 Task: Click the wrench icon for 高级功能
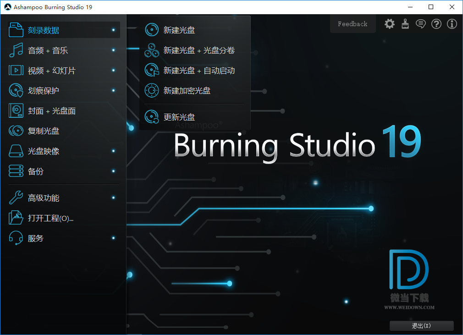coord(16,198)
